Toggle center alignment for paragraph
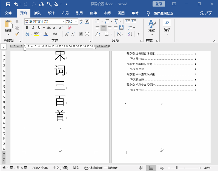Screen dimensions: 218x171 coord(104,28)
